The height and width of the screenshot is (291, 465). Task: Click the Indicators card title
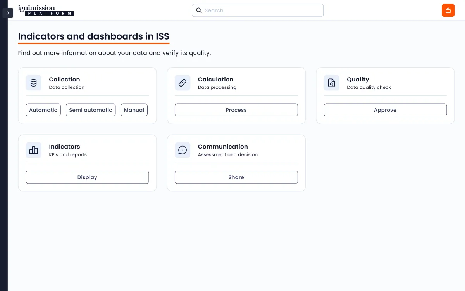click(x=64, y=147)
